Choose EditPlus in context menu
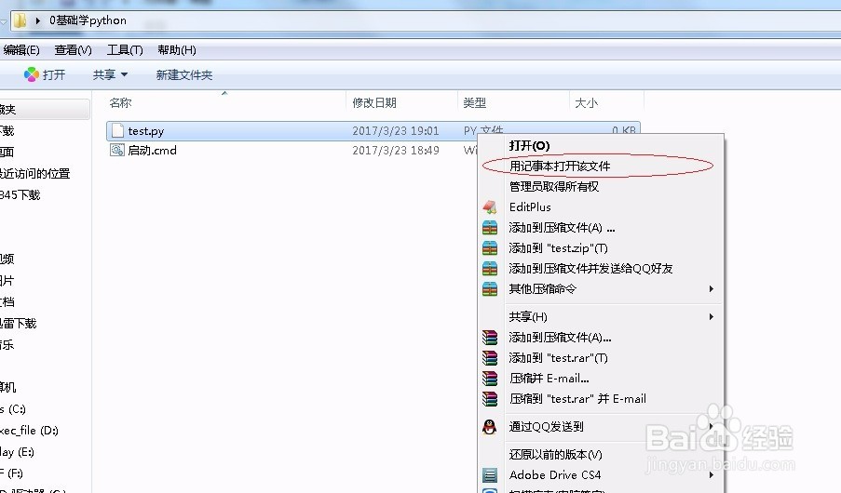The height and width of the screenshot is (493, 841). (x=530, y=207)
